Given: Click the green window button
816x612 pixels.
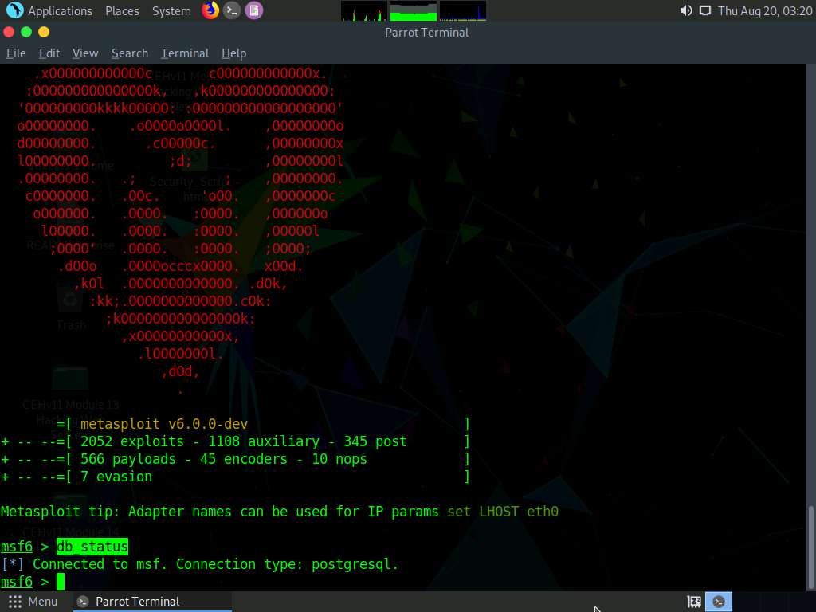Looking at the screenshot, I should [x=26, y=32].
